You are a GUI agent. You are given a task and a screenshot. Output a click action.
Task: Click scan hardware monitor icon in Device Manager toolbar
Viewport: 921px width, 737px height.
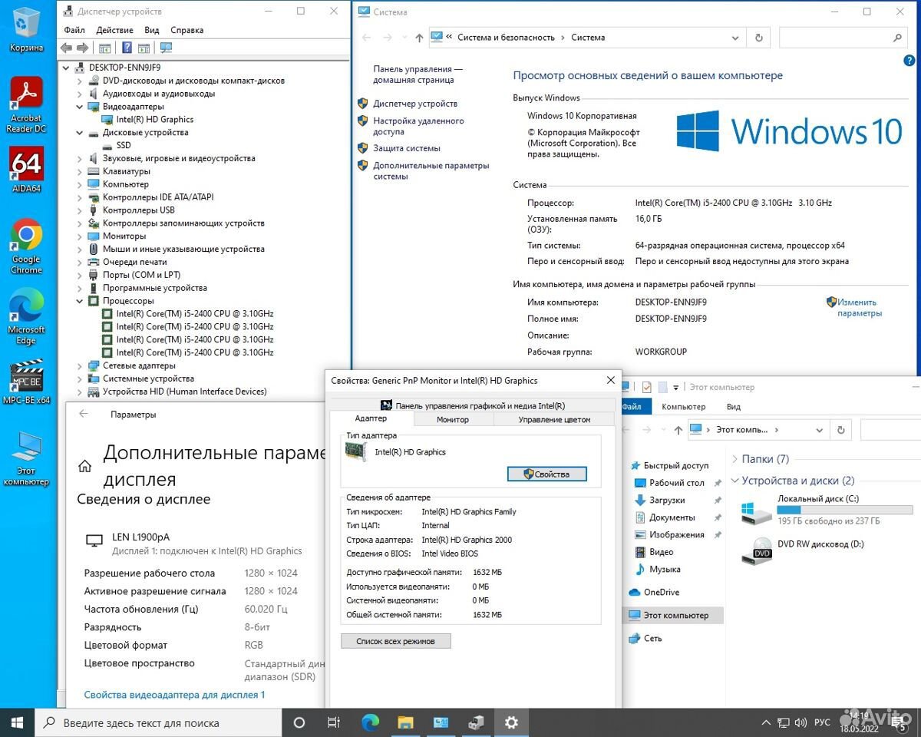coord(166,48)
